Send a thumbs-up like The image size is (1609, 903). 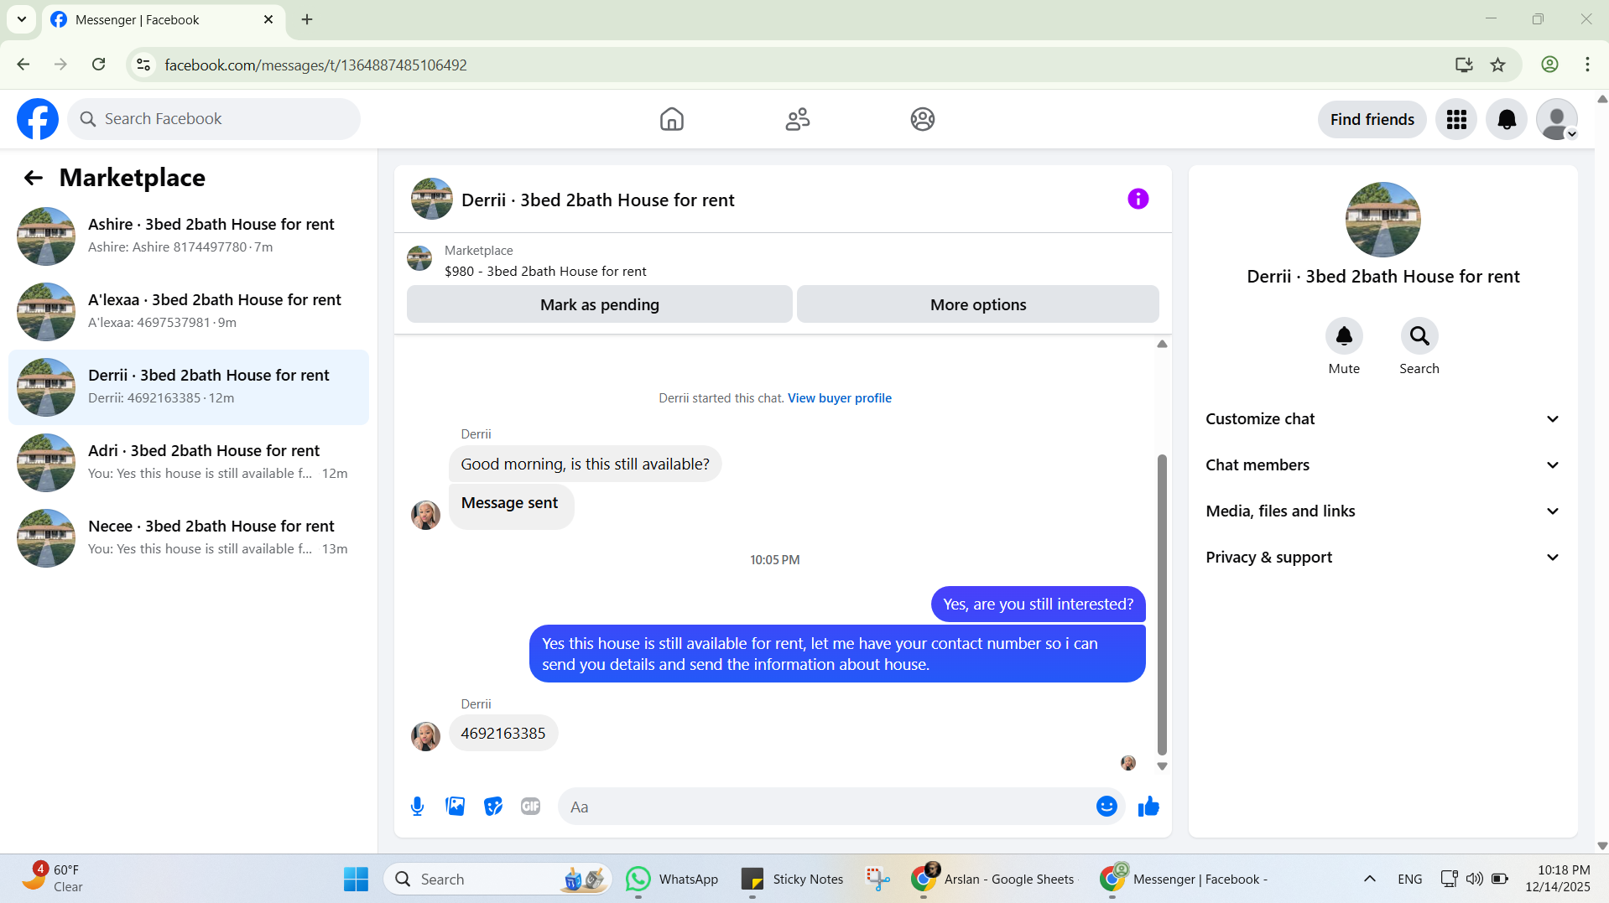tap(1148, 807)
